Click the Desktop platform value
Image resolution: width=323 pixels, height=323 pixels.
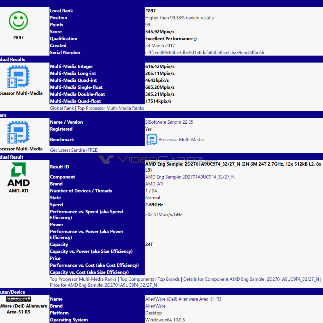[x=153, y=313]
